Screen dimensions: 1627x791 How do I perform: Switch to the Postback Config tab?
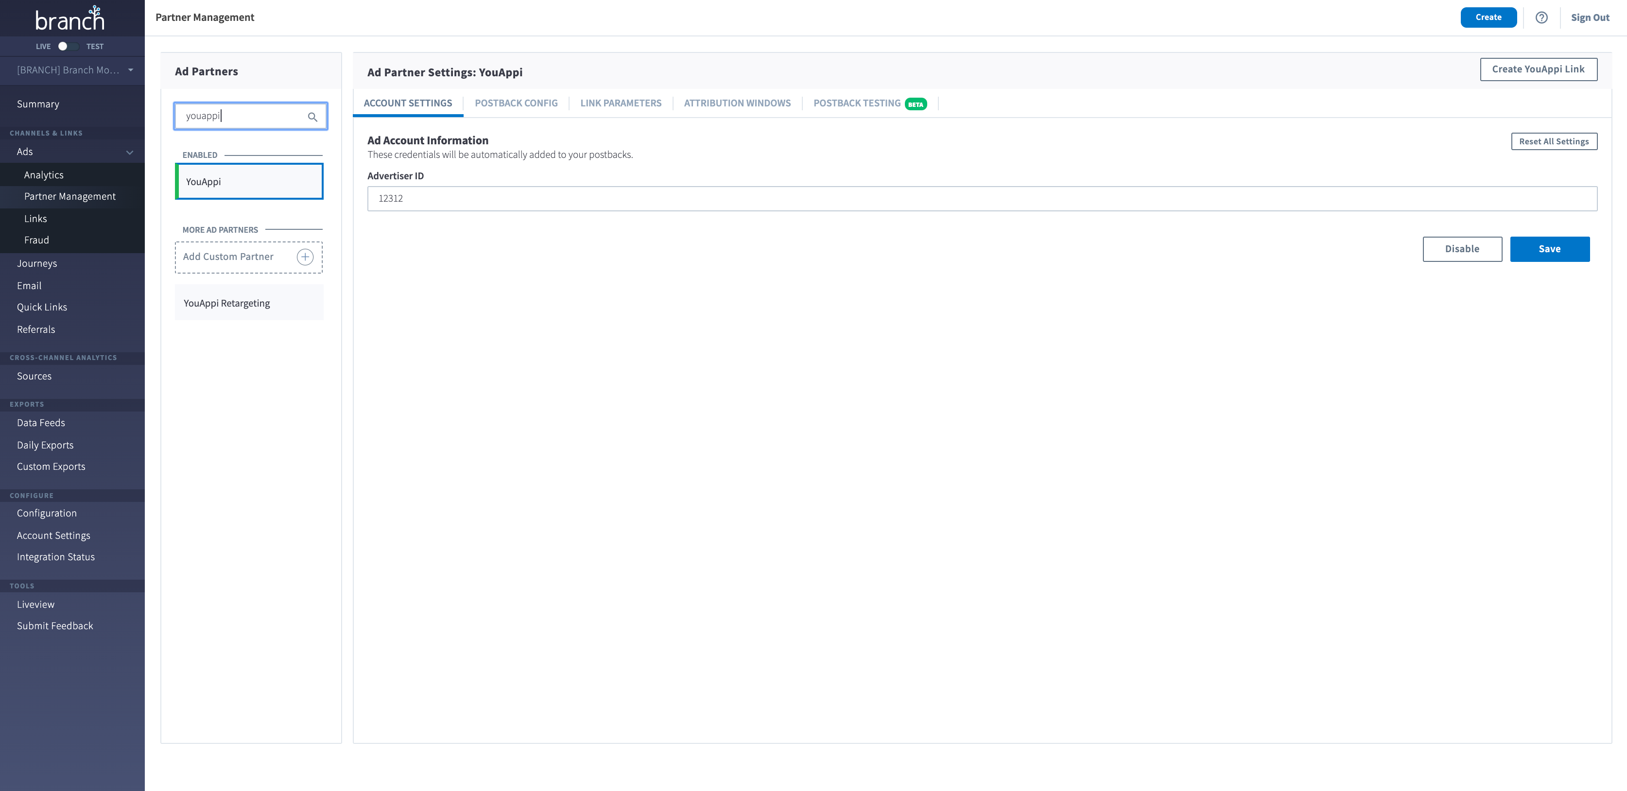516,103
